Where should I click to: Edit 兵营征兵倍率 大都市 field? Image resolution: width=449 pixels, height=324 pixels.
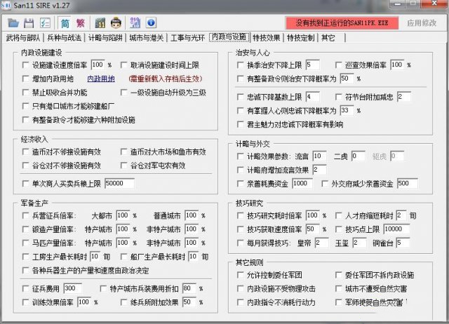[123, 215]
